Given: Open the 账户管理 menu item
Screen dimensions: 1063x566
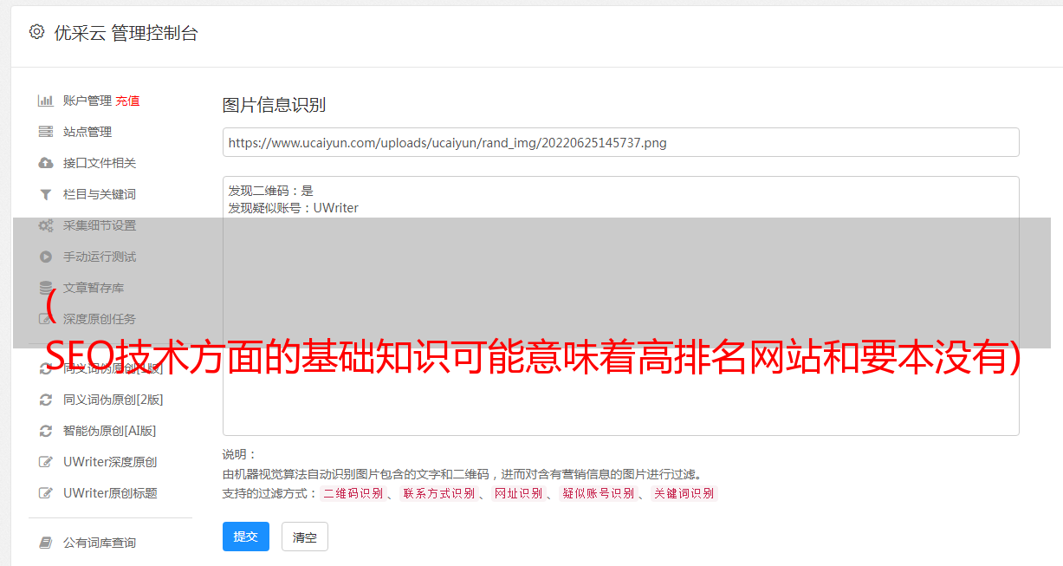Looking at the screenshot, I should [x=88, y=101].
